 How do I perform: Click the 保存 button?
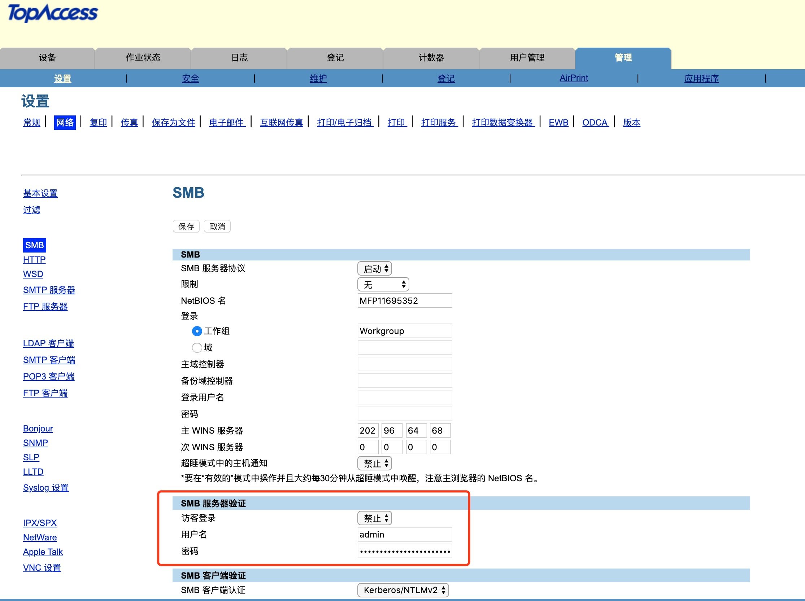(x=186, y=227)
